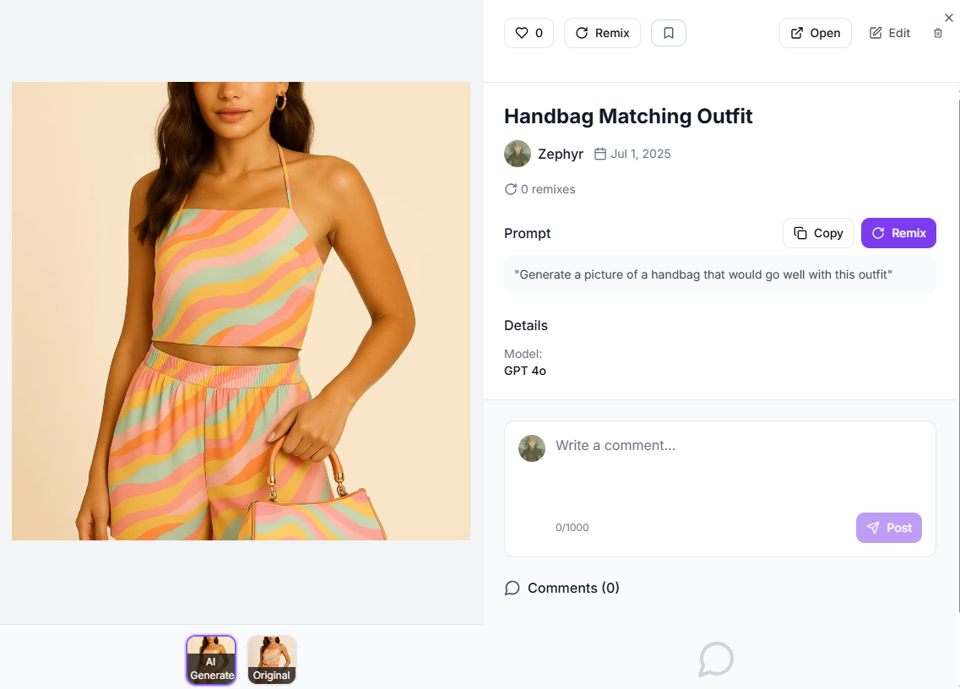Close the detail panel with X

pyautogui.click(x=948, y=18)
